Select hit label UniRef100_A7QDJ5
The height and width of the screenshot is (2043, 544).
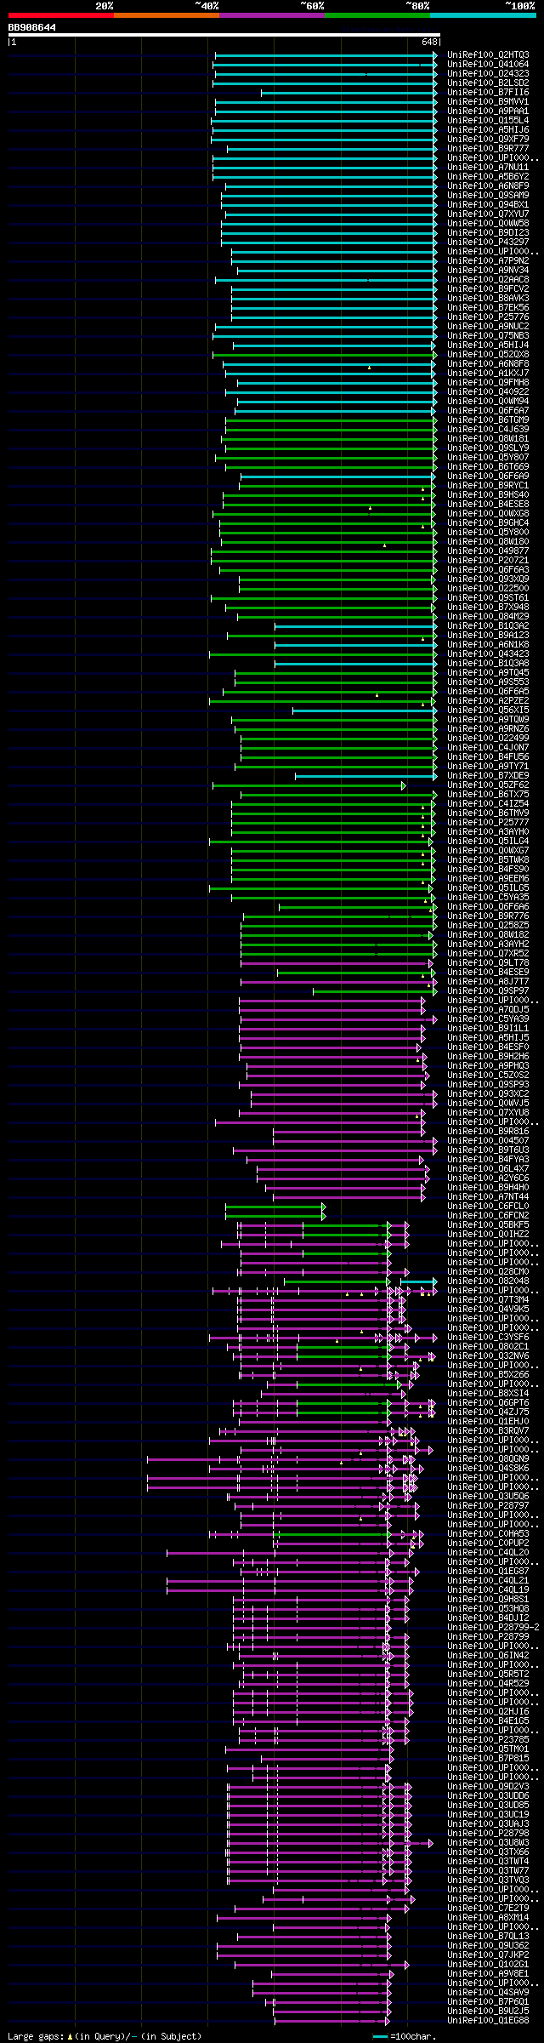tap(488, 1009)
